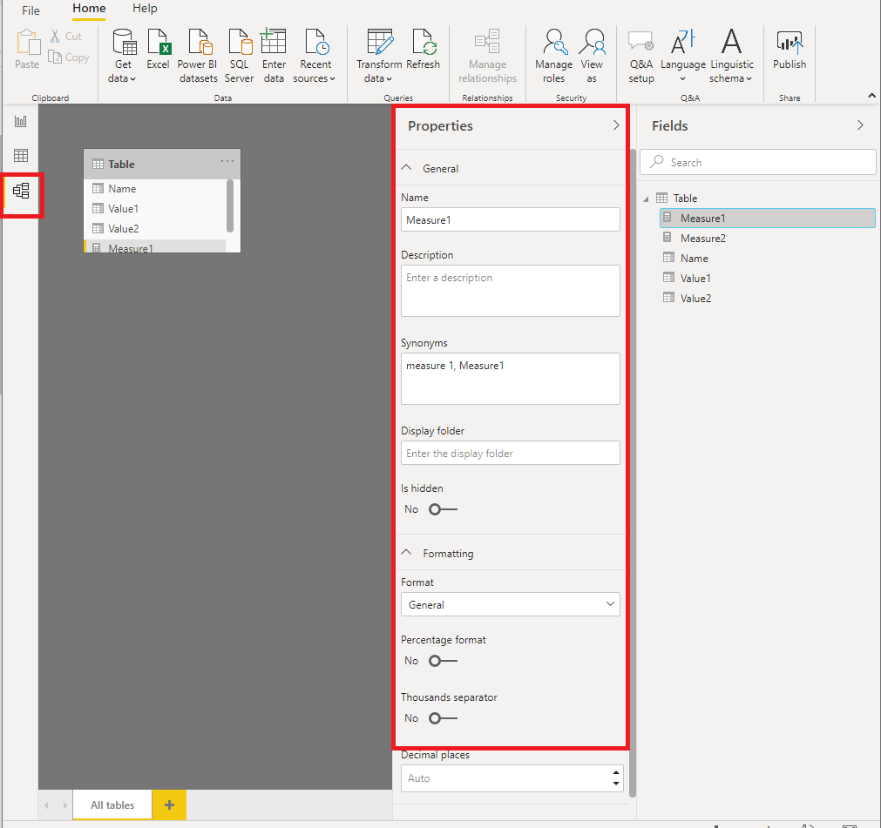
Task: Click the Fields Search box
Action: 757,162
